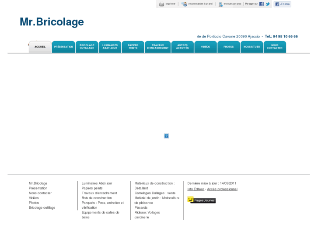
Task: Open footer link Bois de construction
Action: pyautogui.click(x=97, y=198)
